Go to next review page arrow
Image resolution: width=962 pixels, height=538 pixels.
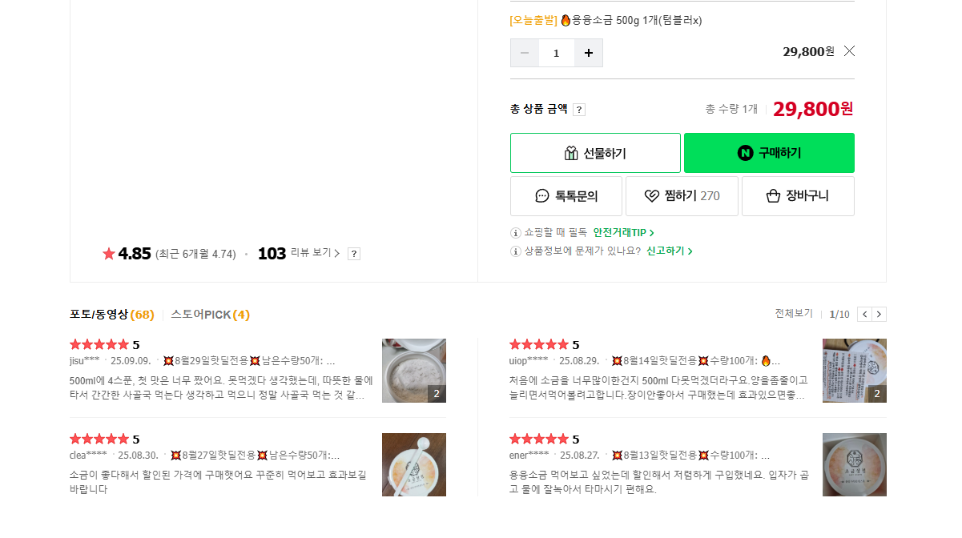tap(879, 315)
